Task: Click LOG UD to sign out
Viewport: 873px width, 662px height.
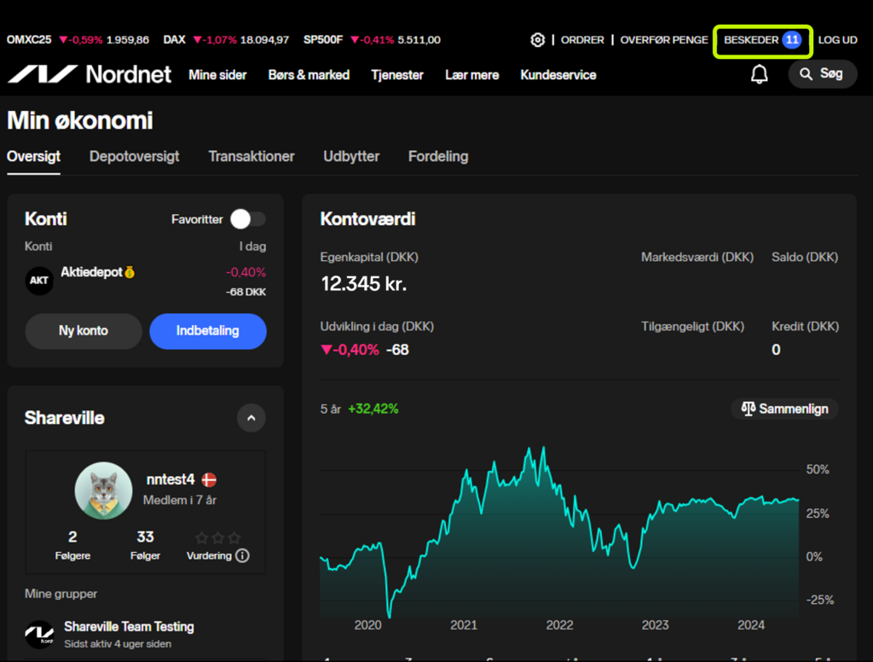Action: point(838,40)
